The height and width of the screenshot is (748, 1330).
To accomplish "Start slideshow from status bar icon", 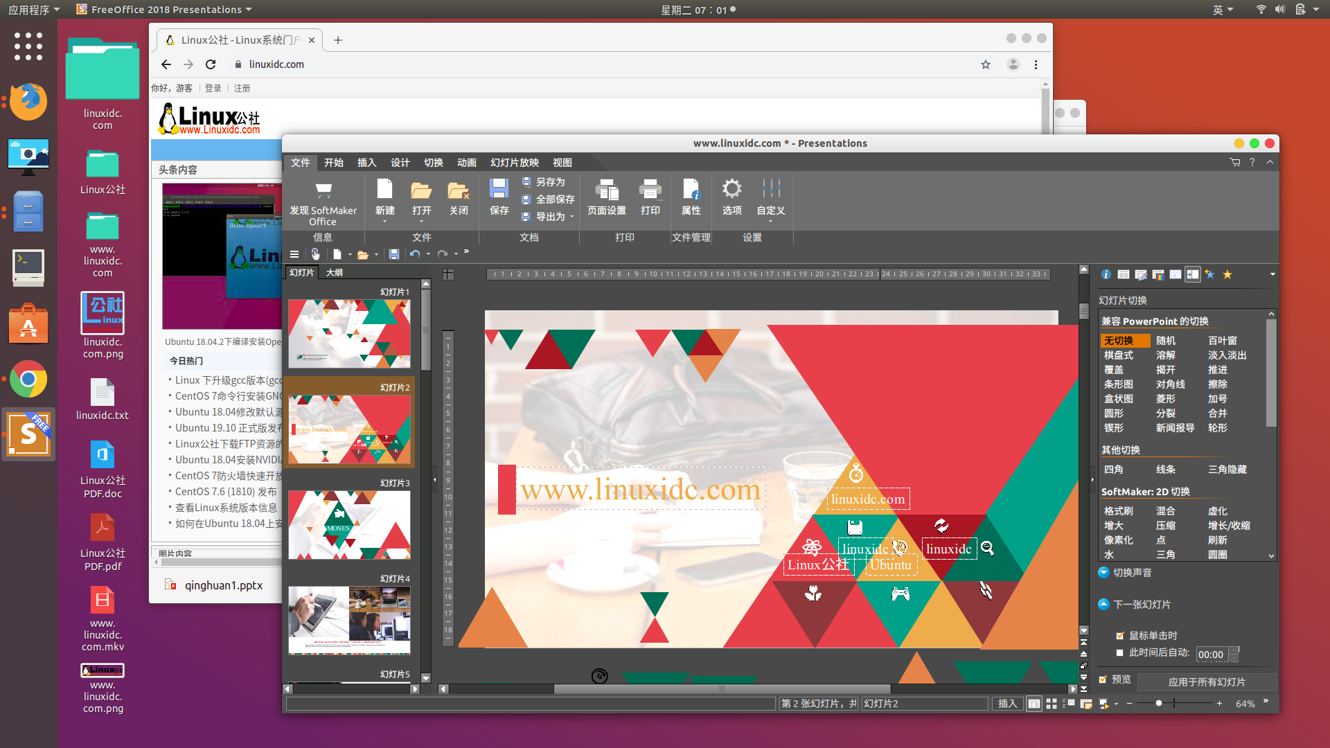I will pyautogui.click(x=1103, y=704).
